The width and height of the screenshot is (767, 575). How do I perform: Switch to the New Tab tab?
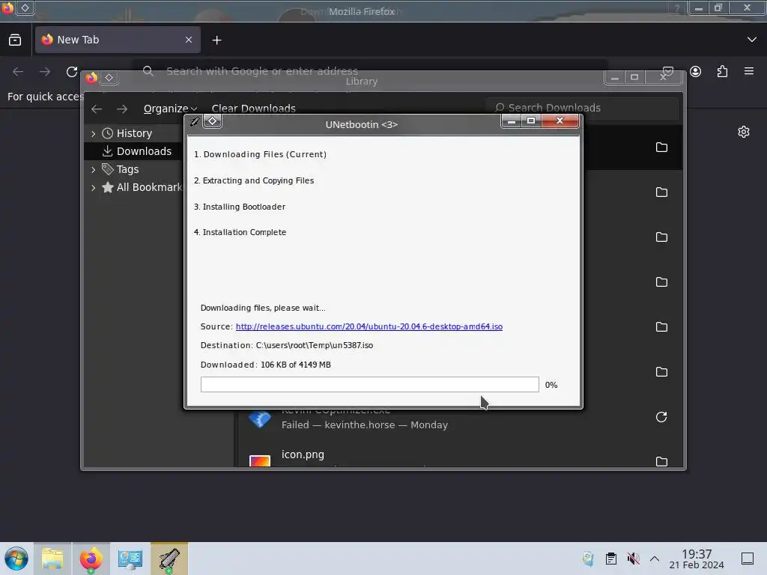(x=118, y=40)
